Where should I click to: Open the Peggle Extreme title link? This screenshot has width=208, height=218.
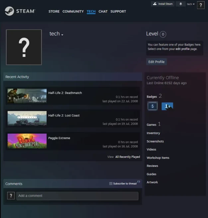59,138
